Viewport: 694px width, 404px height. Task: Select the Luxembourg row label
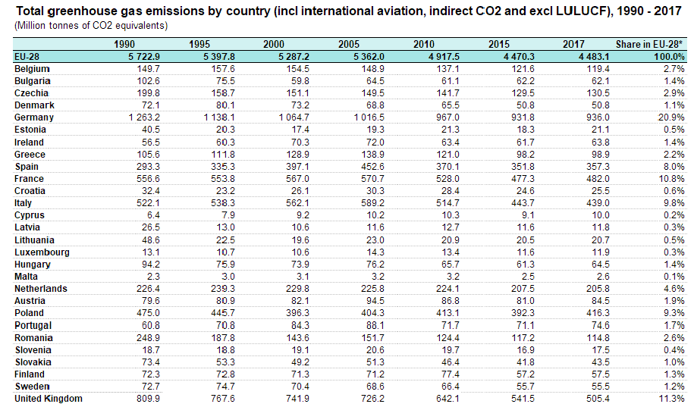pyautogui.click(x=42, y=252)
